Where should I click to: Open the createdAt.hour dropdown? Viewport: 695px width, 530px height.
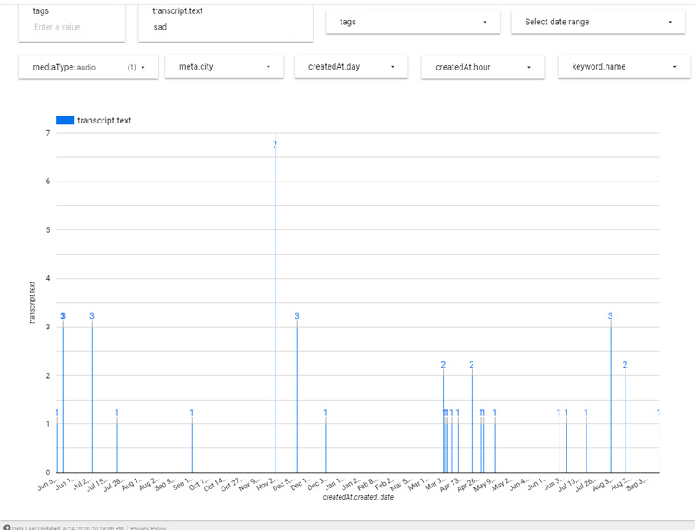pos(482,67)
